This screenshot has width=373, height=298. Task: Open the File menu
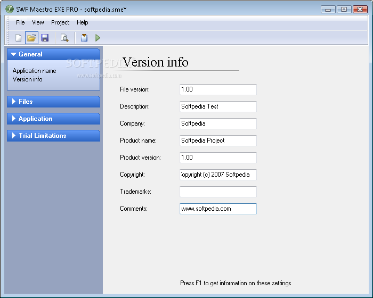(x=20, y=22)
